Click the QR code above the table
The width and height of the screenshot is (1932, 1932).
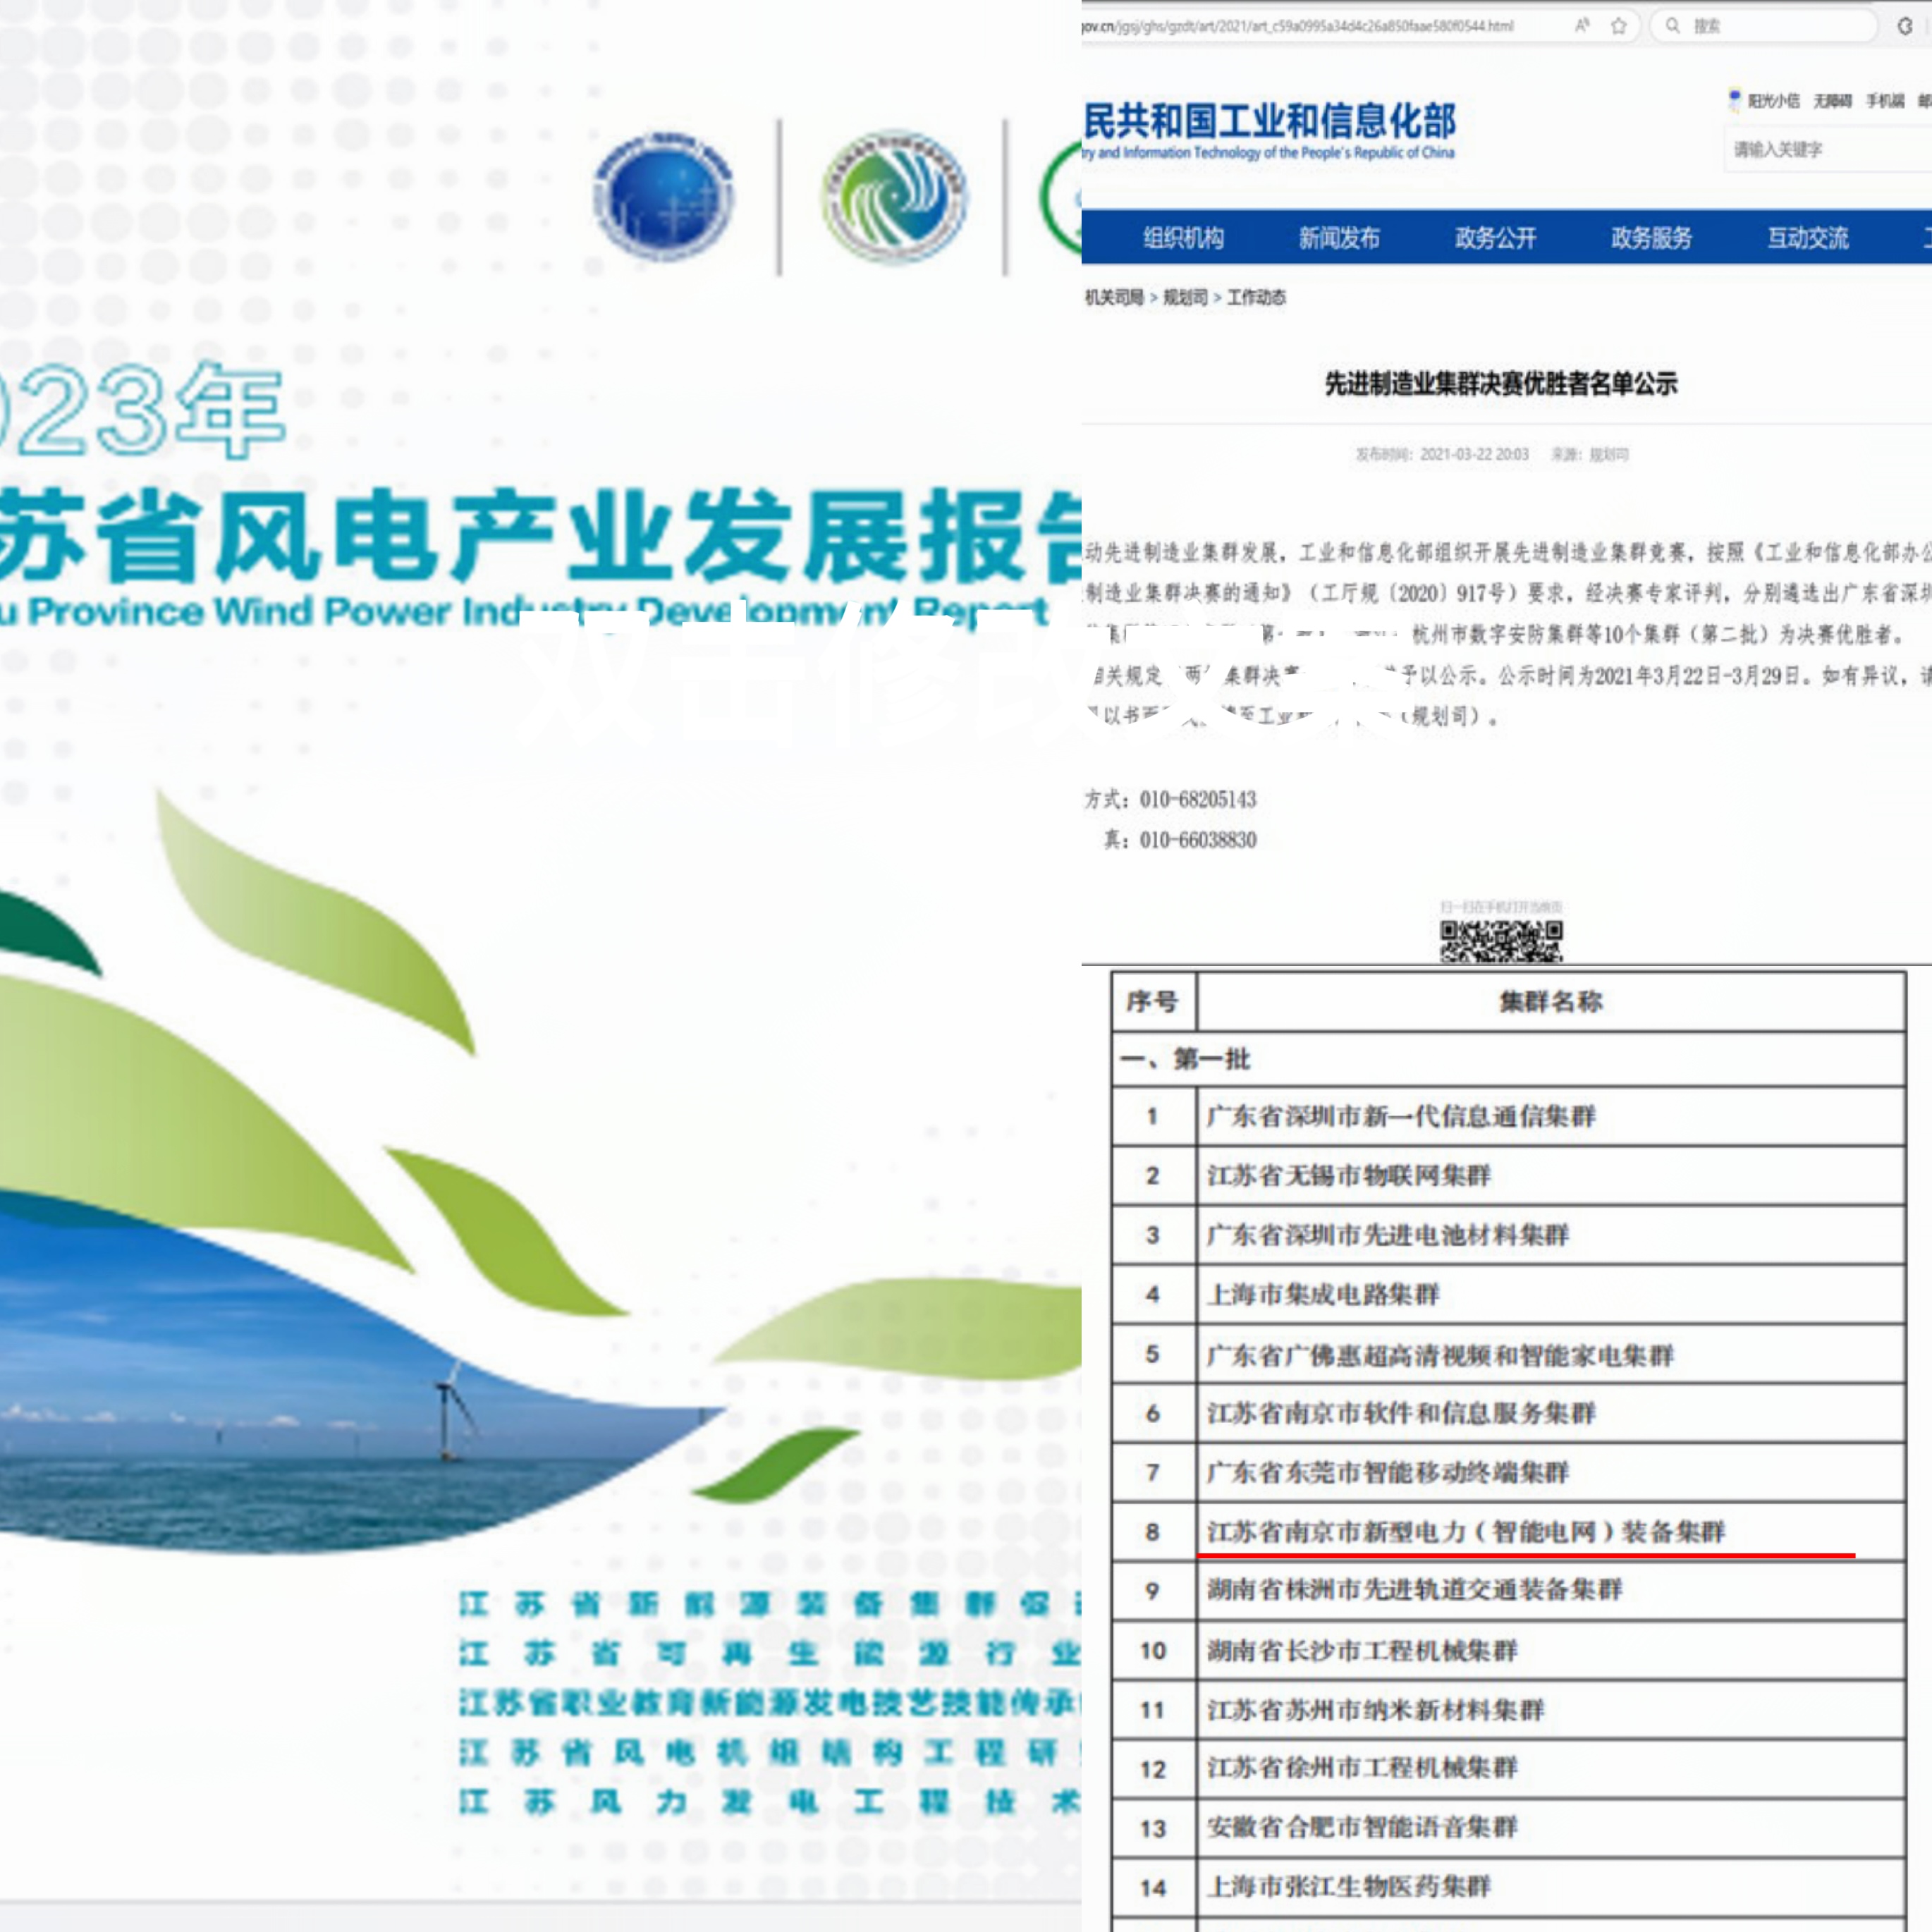[1501, 941]
